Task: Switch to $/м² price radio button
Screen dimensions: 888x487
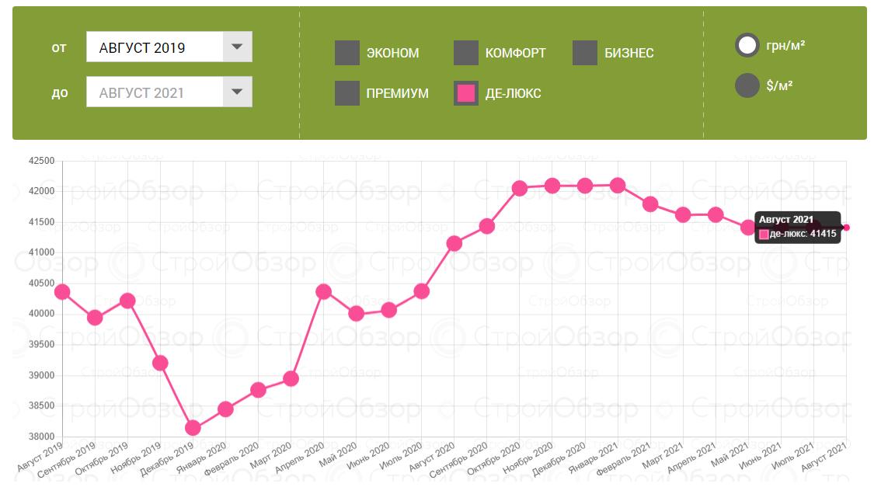Action: 747,85
